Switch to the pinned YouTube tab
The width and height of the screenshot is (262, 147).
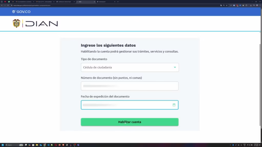click(5, 2)
